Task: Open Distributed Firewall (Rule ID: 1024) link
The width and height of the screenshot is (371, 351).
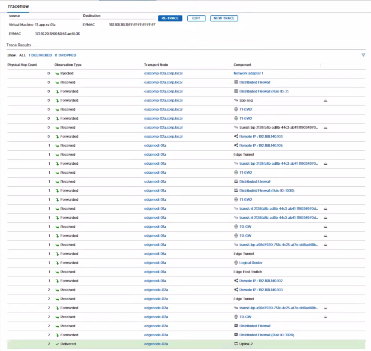Action: coord(266,335)
